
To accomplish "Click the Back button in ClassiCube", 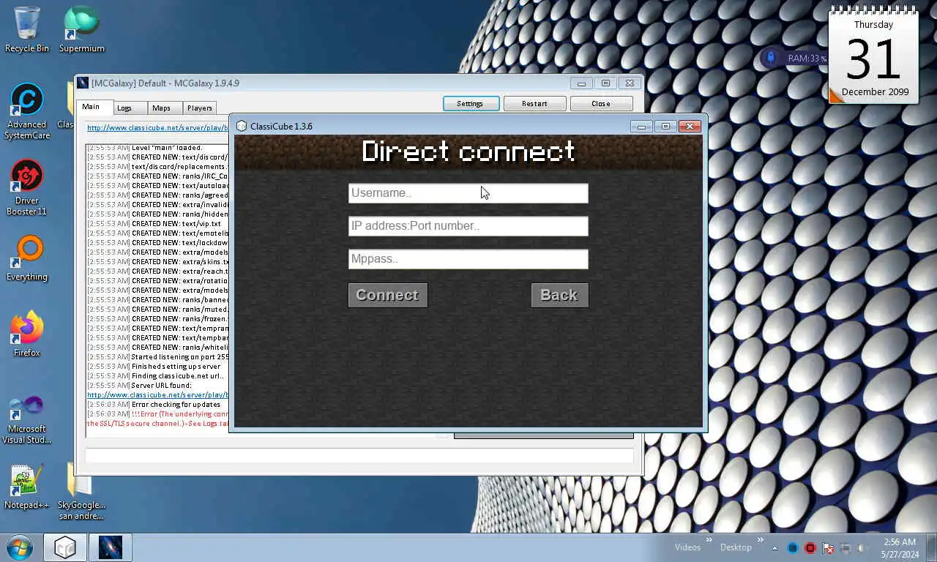I will pos(559,295).
